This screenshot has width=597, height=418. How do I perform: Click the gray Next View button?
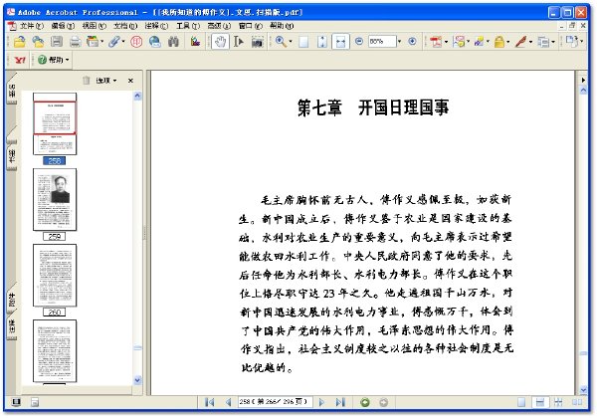click(384, 402)
